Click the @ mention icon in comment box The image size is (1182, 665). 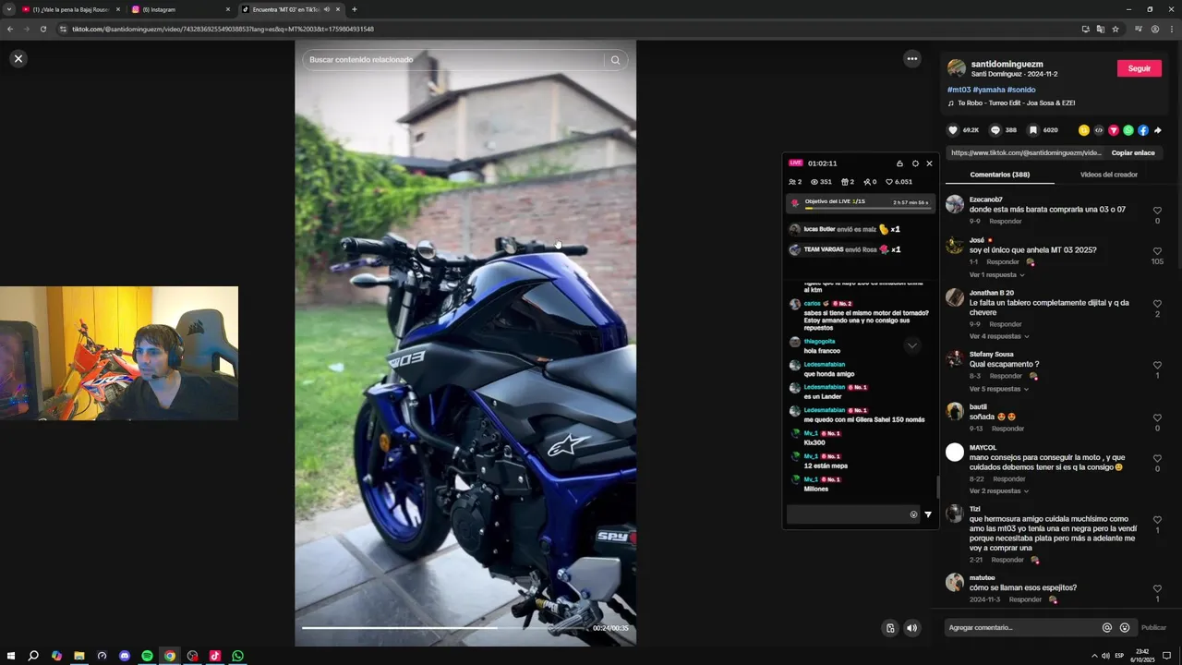(1107, 628)
